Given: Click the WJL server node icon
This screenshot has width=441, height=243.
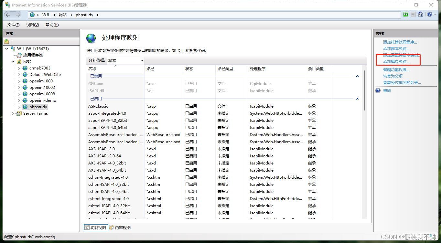Looking at the screenshot, I should (13, 48).
